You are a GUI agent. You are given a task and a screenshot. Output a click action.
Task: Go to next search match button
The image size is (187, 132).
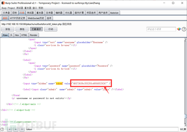pyautogui.click(x=22, y=129)
